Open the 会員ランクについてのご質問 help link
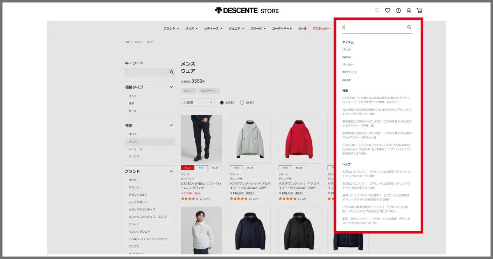Image resolution: width=493 pixels, height=259 pixels. [376, 197]
